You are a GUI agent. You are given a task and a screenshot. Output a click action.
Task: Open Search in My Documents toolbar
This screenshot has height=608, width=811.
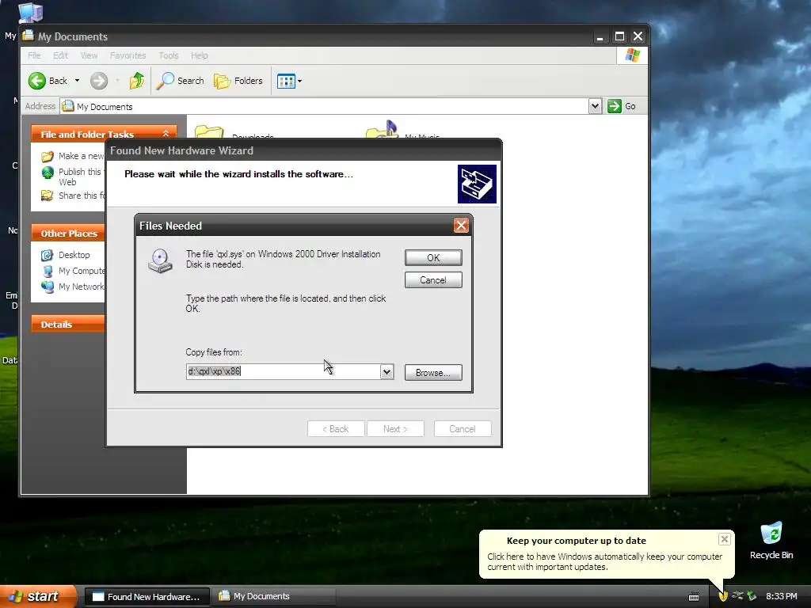tap(180, 81)
